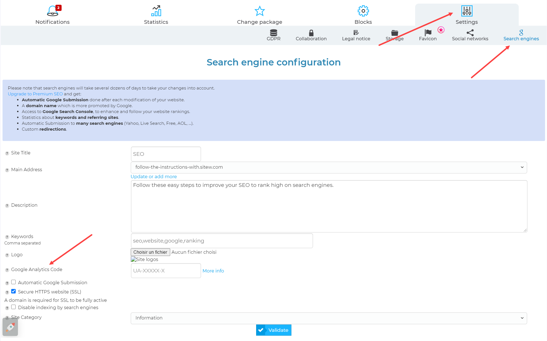The height and width of the screenshot is (341, 547).
Task: Open Social networks configuration
Action: point(470,35)
